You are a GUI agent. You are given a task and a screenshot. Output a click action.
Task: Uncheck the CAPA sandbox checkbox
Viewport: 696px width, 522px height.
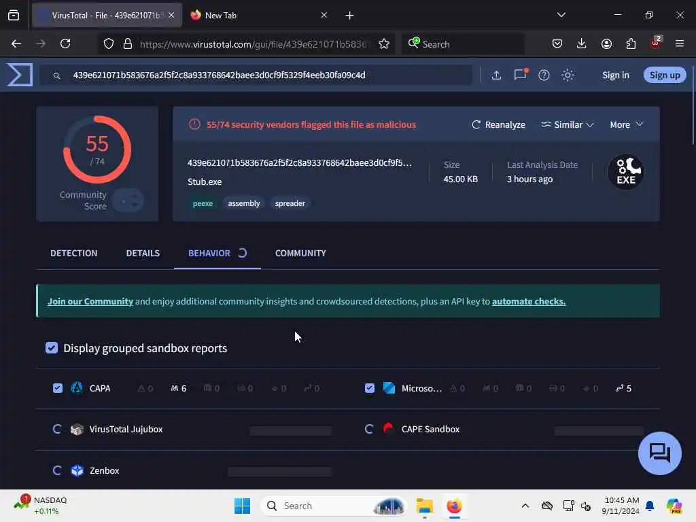58,388
